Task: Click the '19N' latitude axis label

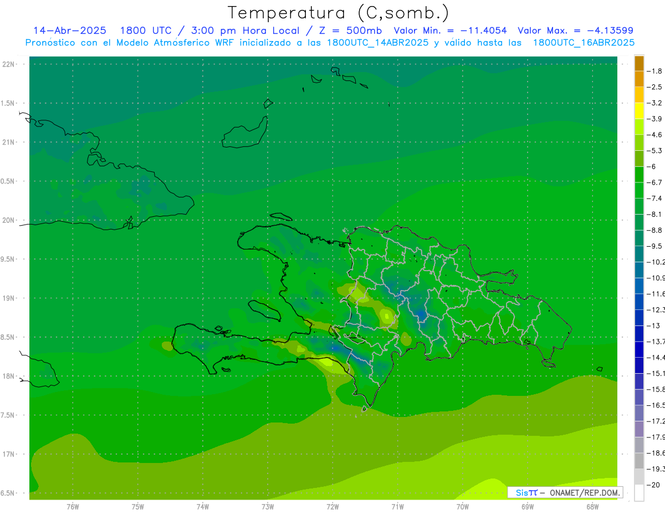Action: click(9, 298)
